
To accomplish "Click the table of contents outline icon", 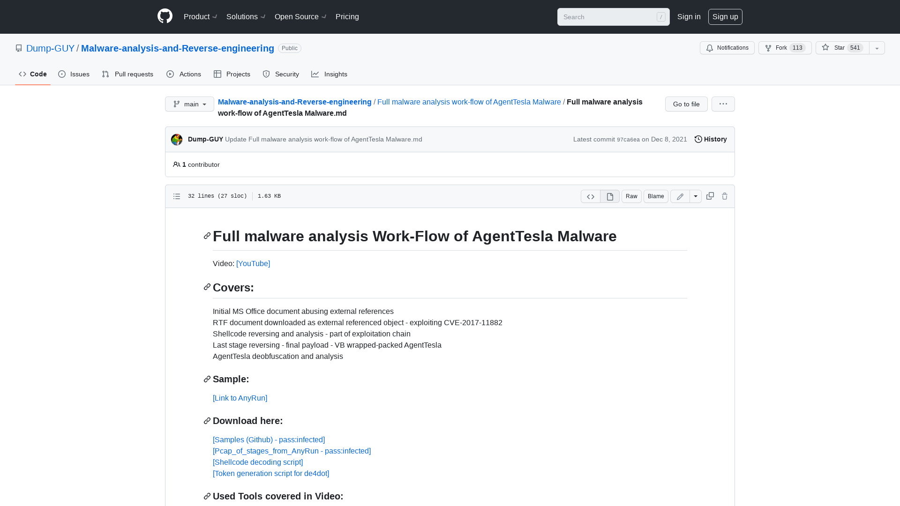I will click(177, 196).
